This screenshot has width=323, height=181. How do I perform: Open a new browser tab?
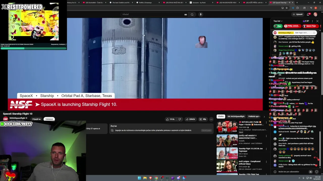click(x=297, y=3)
